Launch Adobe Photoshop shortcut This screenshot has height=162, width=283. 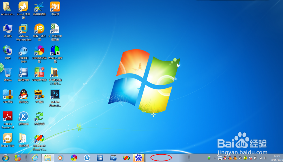[55, 98]
